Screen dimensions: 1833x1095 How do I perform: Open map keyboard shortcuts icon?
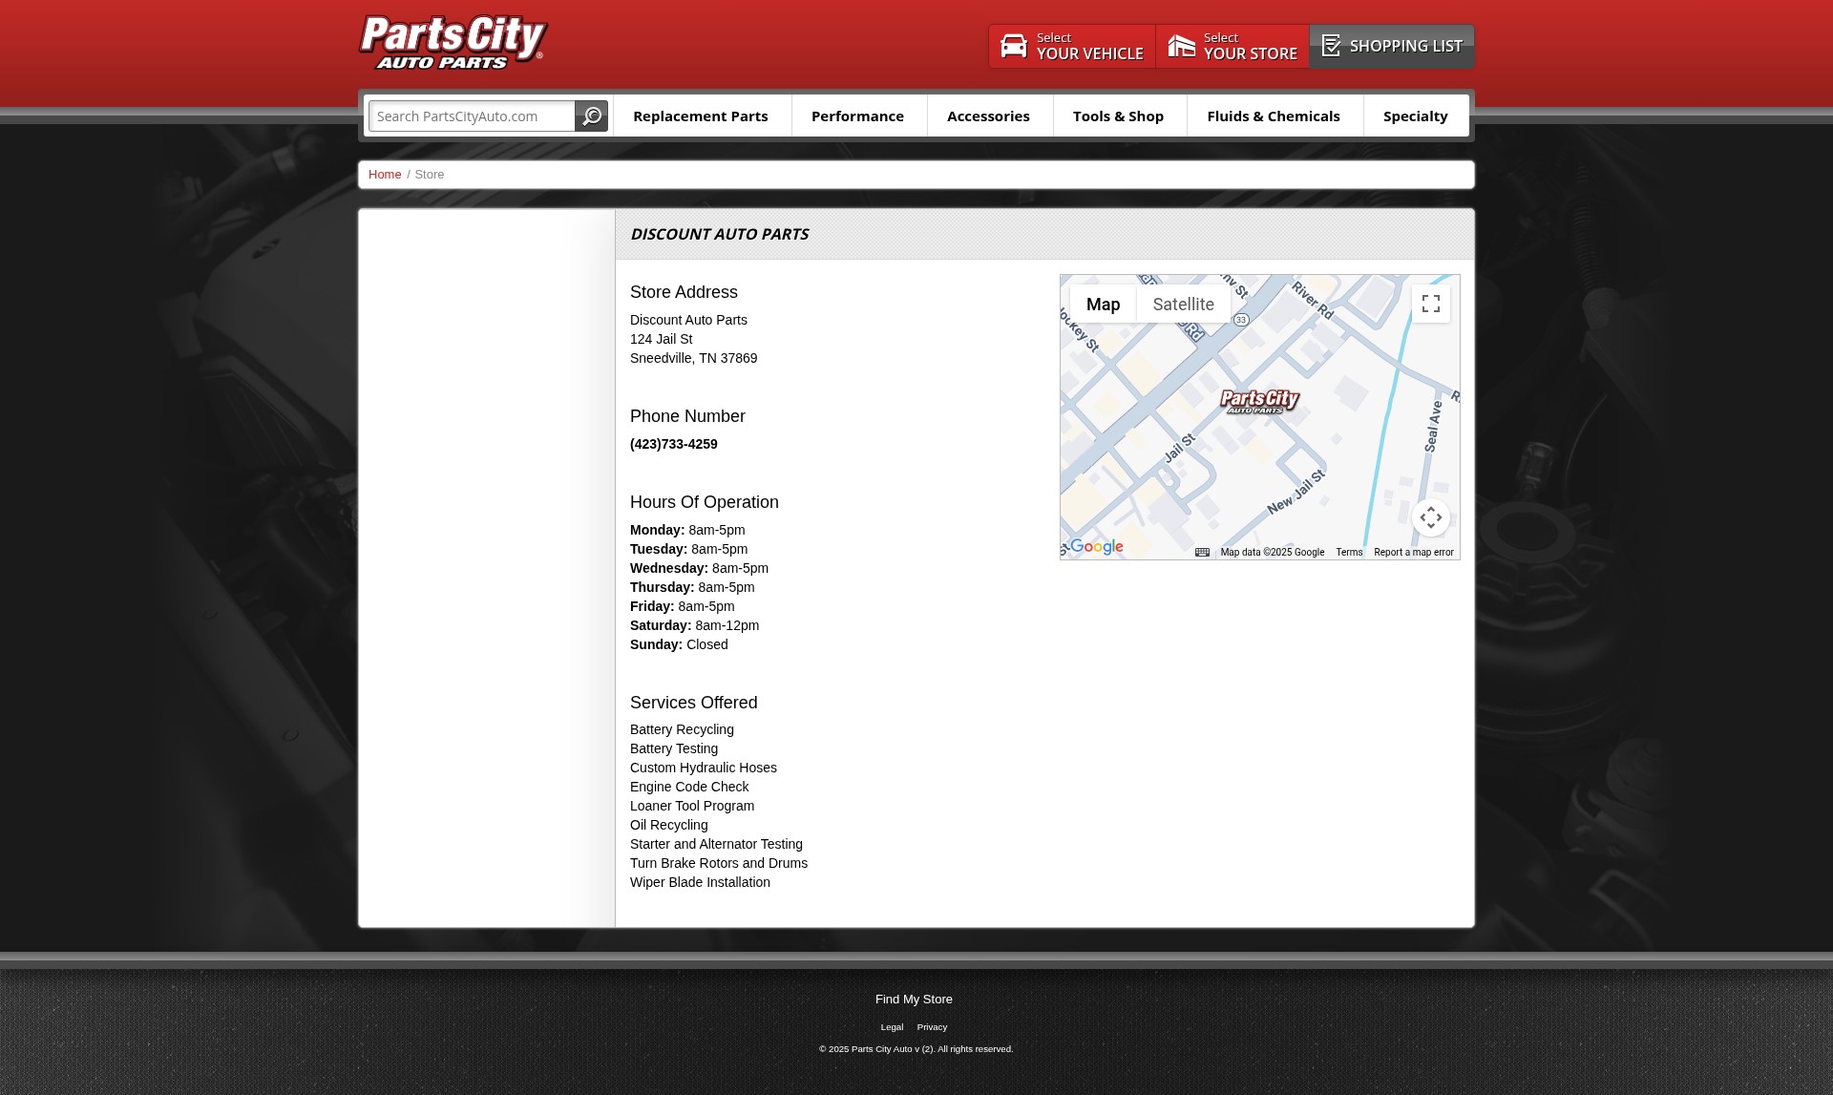1202,552
